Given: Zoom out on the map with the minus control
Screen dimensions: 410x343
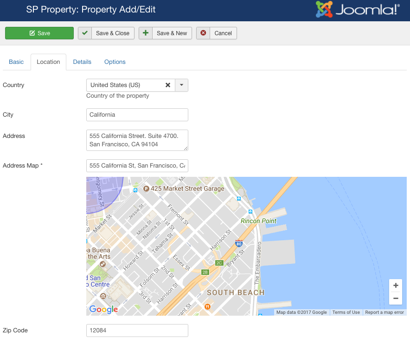Looking at the screenshot, I should 396,299.
